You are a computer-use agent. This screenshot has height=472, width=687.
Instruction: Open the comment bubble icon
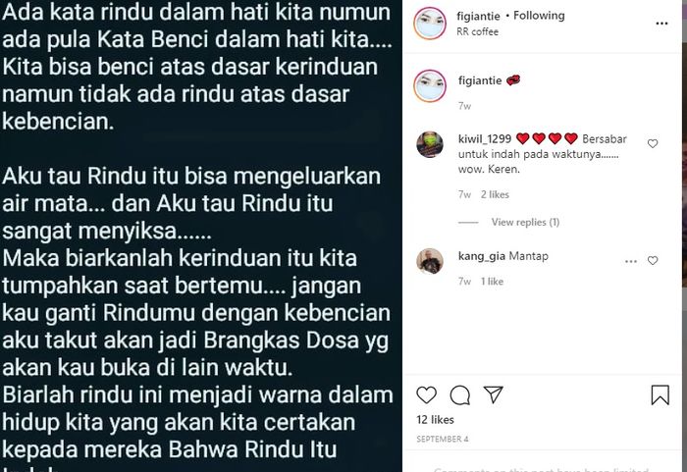coord(460,394)
